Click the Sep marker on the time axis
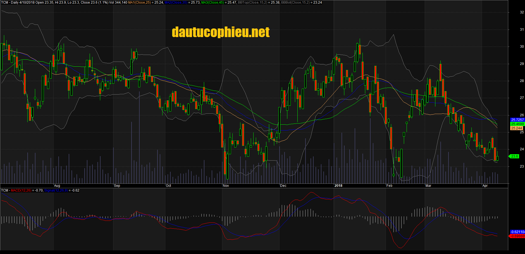 pos(117,186)
